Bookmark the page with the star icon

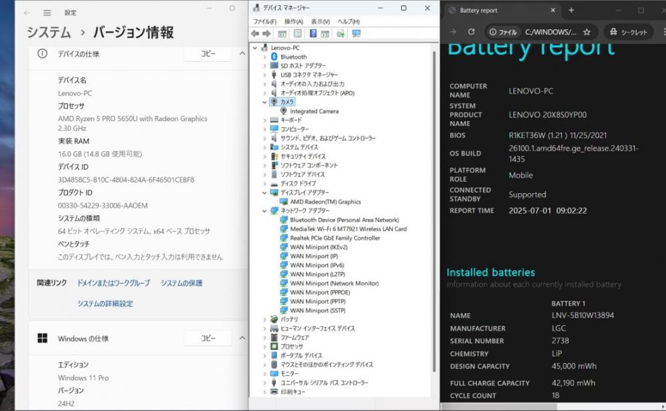coord(587,32)
